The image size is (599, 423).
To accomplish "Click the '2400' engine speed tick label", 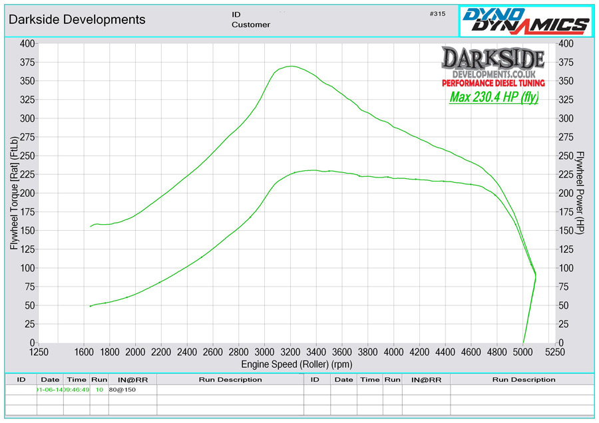I will [187, 352].
